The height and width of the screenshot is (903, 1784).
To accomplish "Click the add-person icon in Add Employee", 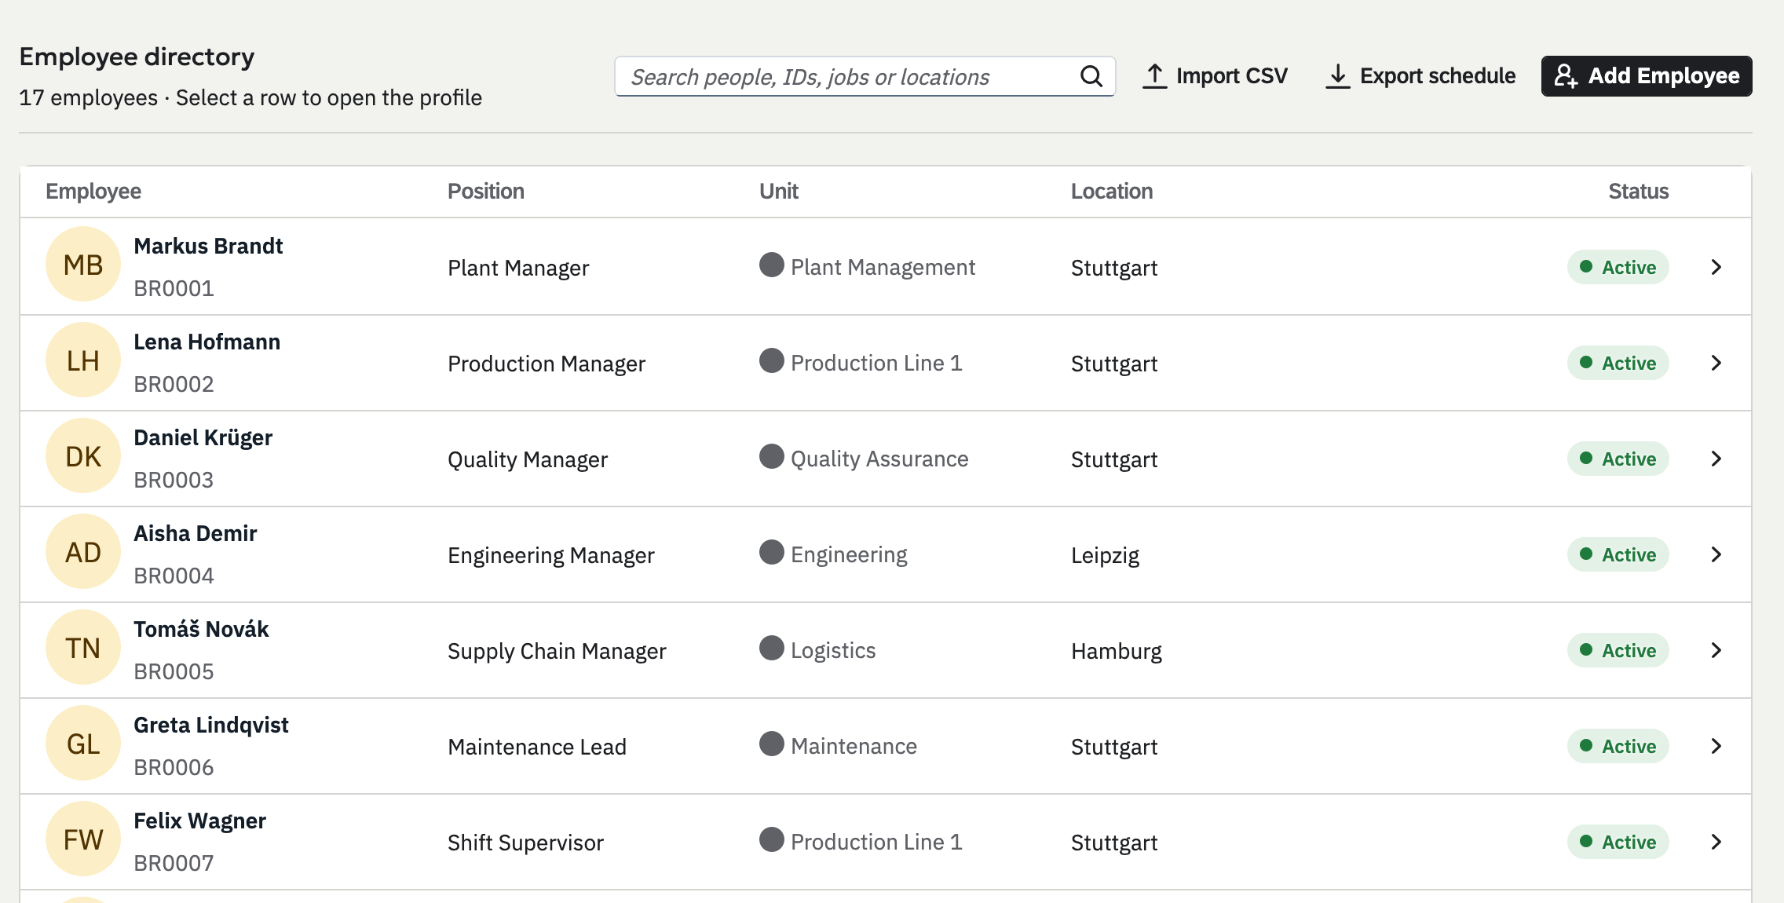I will point(1566,76).
